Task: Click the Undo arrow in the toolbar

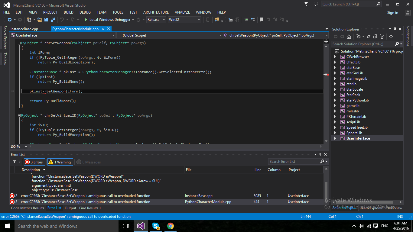Action: 62,20
